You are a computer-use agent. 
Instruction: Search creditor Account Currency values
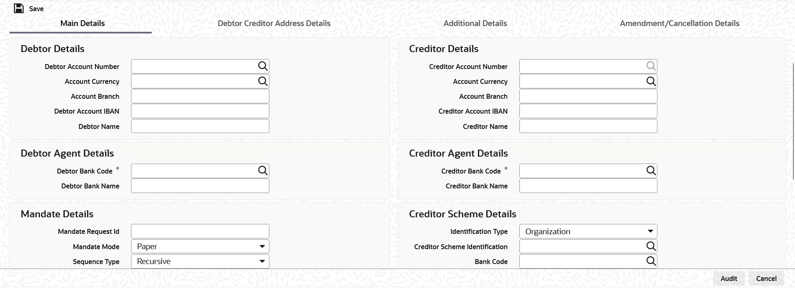coord(651,81)
